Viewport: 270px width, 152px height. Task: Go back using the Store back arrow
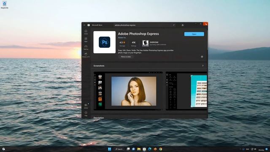pyautogui.click(x=84, y=25)
